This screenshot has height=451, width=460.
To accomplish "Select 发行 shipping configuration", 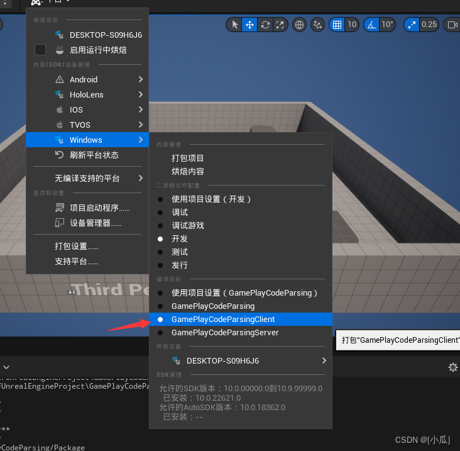I will (241, 265).
